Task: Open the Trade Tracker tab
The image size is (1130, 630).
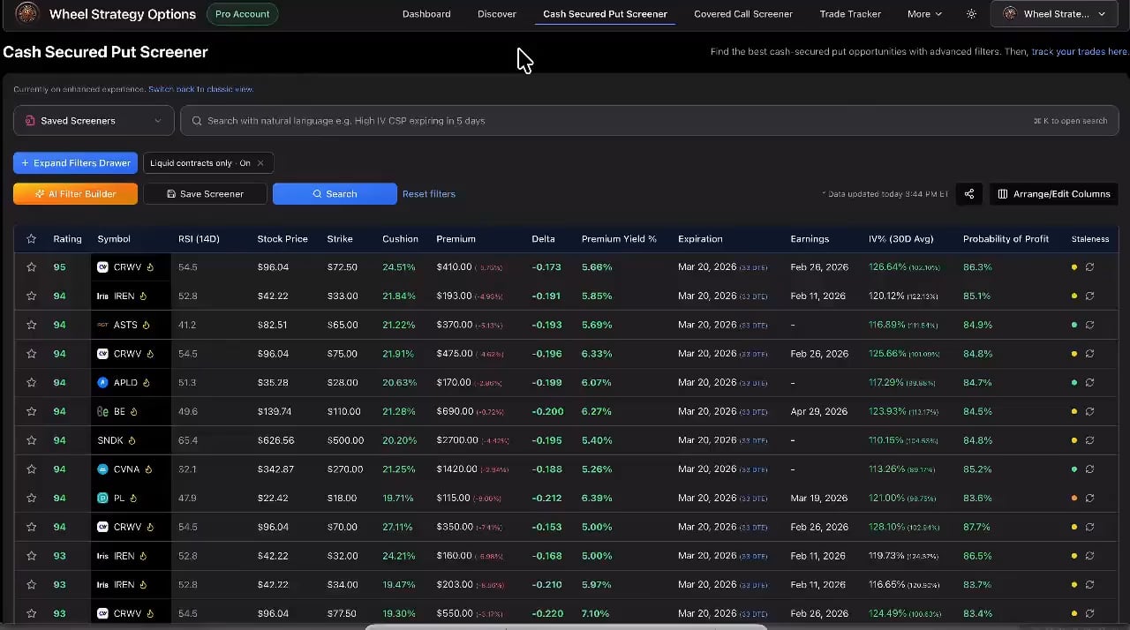Action: (850, 14)
